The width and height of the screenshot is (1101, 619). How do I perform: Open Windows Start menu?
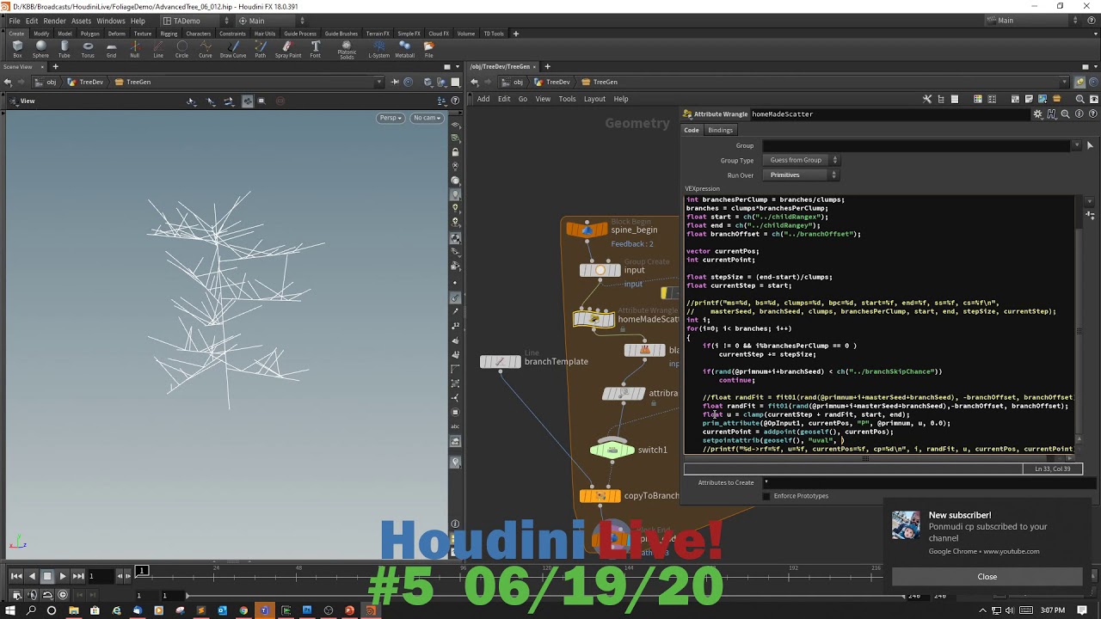tap(9, 610)
